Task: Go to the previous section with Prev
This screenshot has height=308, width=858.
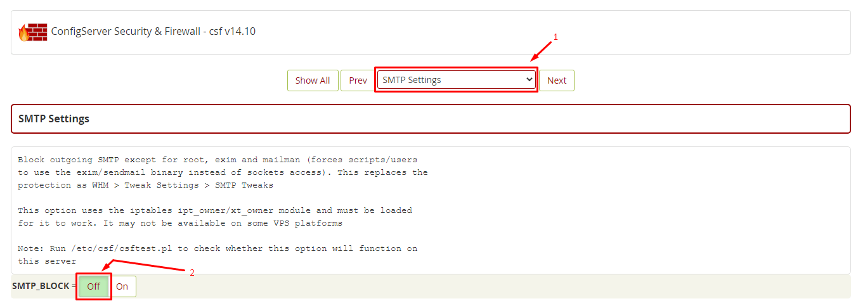Action: click(358, 80)
